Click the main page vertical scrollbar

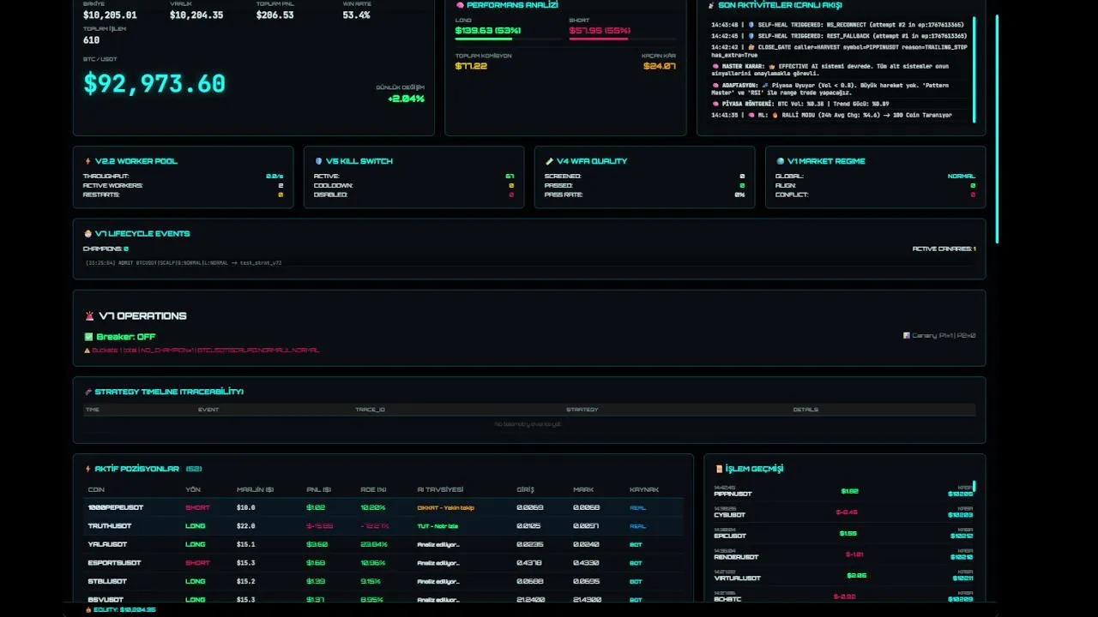pos(998,129)
